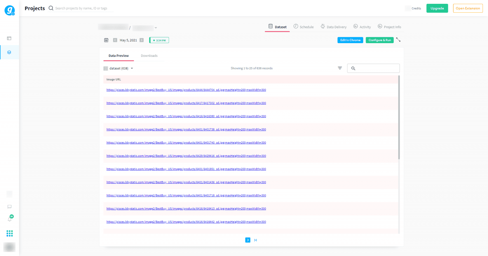Screen dimensions: 488x256
Task: Open the Data Delivery tab
Action: point(333,27)
